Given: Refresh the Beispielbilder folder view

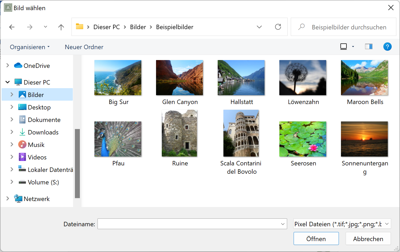Looking at the screenshot, I should pos(278,27).
